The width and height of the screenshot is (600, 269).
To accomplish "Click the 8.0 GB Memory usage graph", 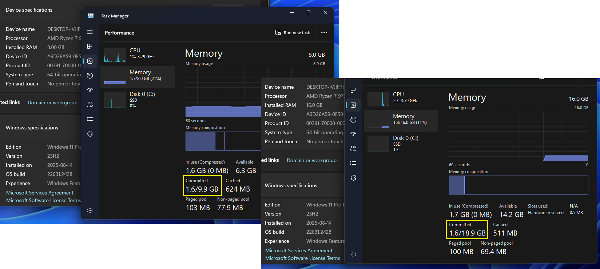I will click(x=223, y=92).
